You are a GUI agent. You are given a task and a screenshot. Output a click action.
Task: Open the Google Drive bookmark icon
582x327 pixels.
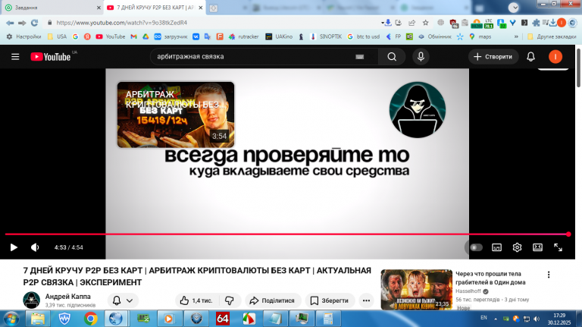tap(145, 36)
